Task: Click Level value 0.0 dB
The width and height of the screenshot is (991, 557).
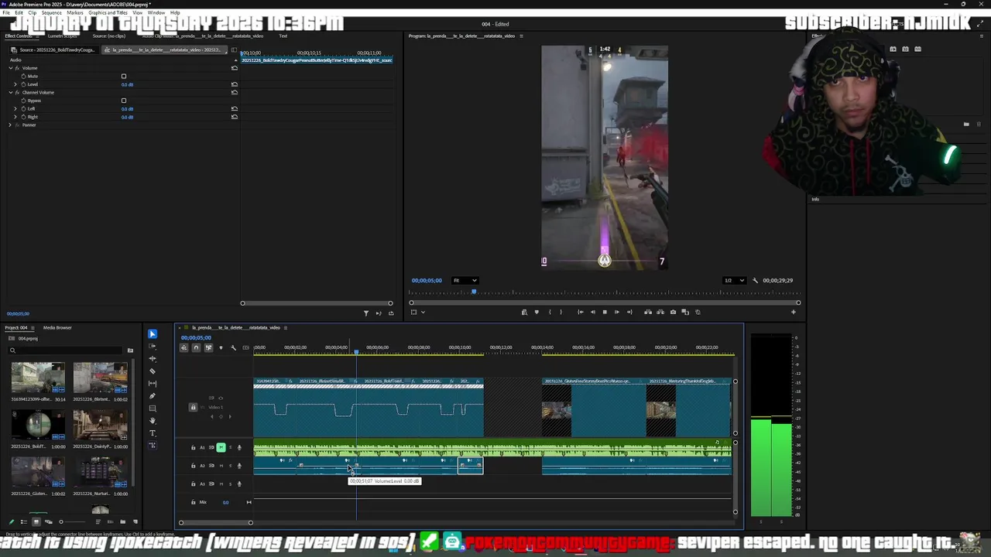Action: [127, 84]
